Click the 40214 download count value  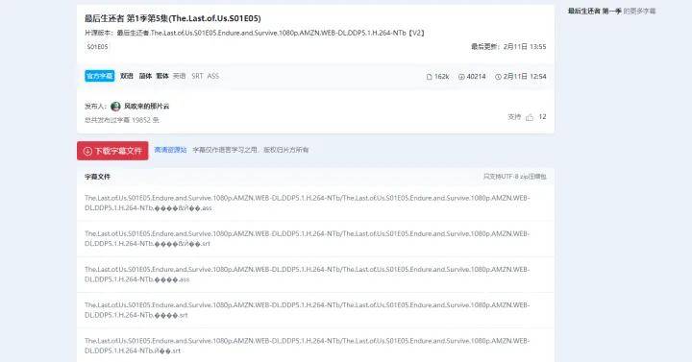coord(476,77)
